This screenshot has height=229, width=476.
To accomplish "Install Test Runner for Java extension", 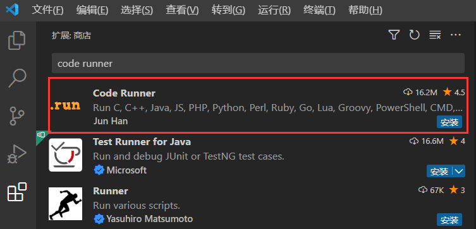I will (439, 172).
